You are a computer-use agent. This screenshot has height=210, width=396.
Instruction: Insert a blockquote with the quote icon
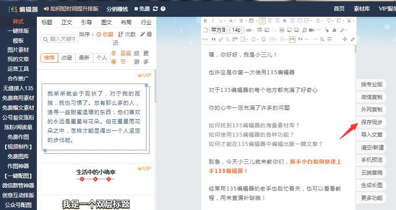[x=214, y=39]
